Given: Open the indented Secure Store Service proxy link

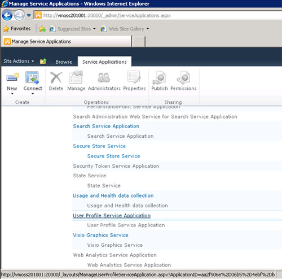Looking at the screenshot, I should coord(113,156).
